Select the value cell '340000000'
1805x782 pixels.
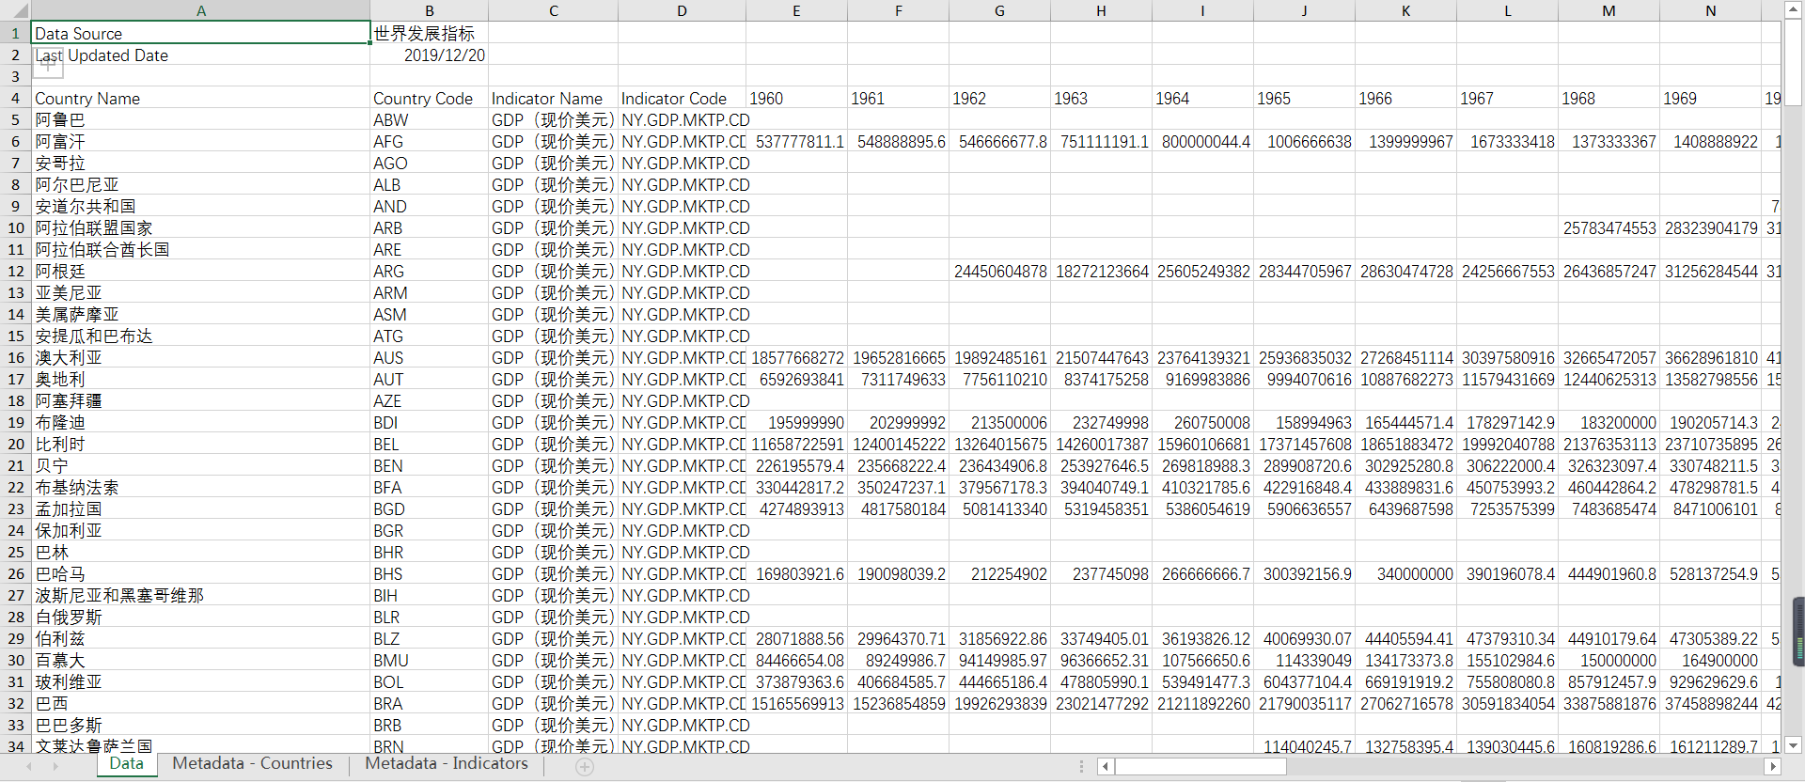1406,574
